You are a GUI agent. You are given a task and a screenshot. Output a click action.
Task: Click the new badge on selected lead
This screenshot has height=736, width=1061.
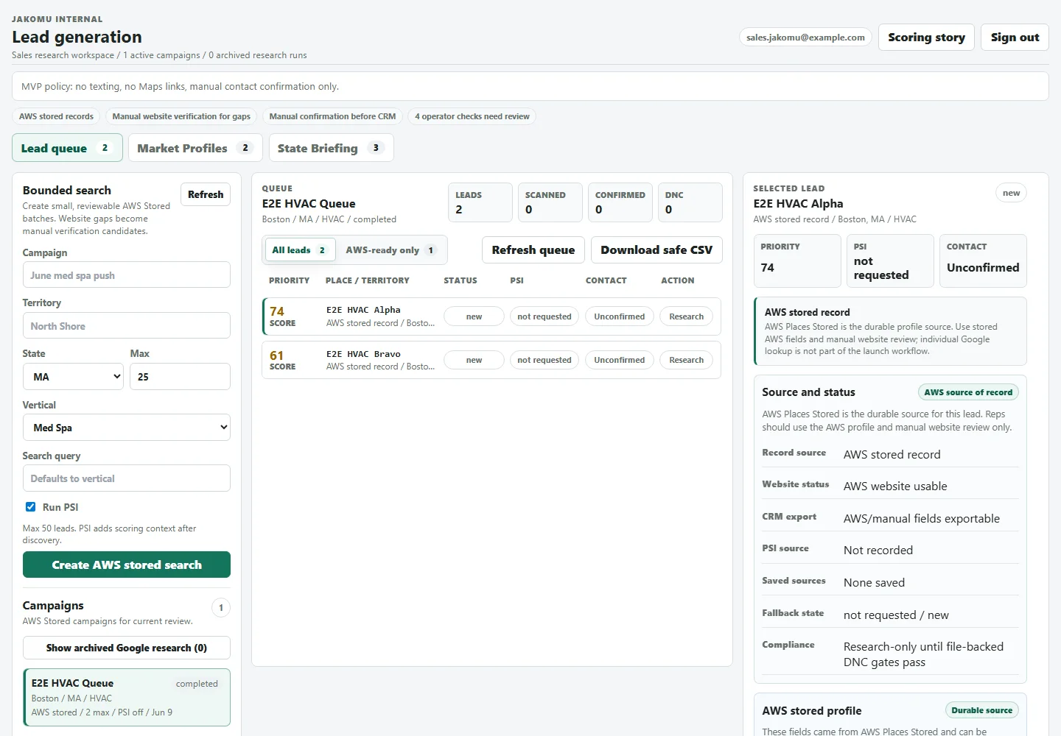pos(1012,193)
